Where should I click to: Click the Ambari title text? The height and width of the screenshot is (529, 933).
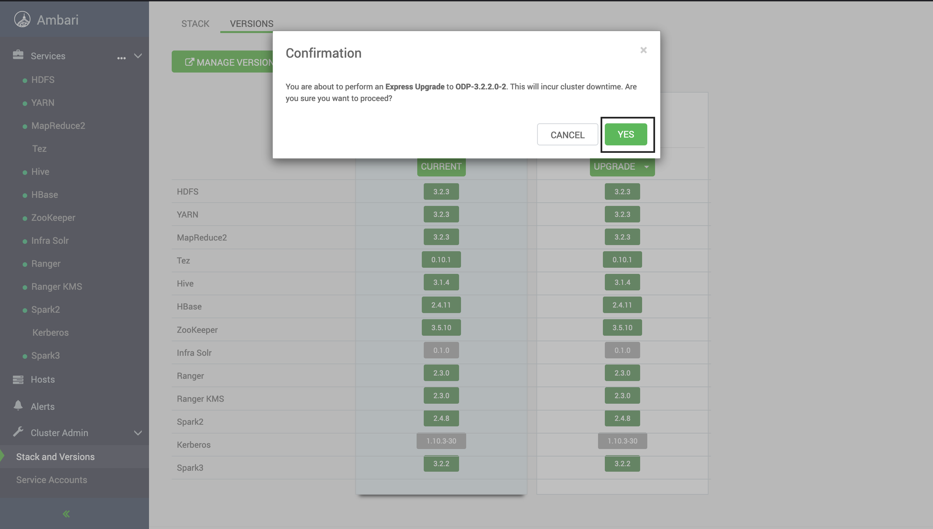(58, 20)
